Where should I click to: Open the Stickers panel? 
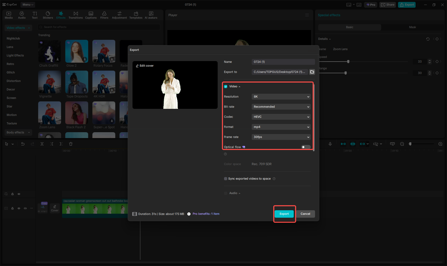click(48, 15)
